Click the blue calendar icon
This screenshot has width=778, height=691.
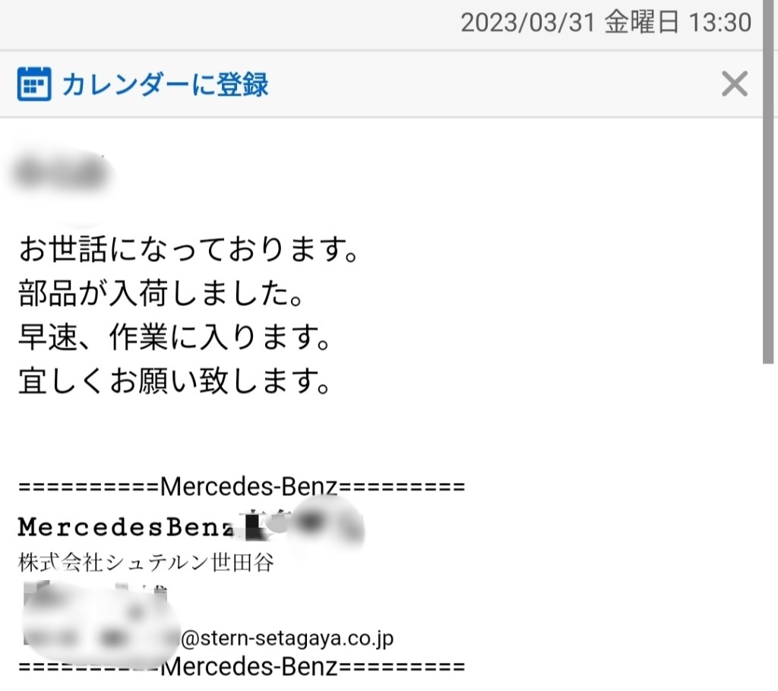click(x=33, y=84)
